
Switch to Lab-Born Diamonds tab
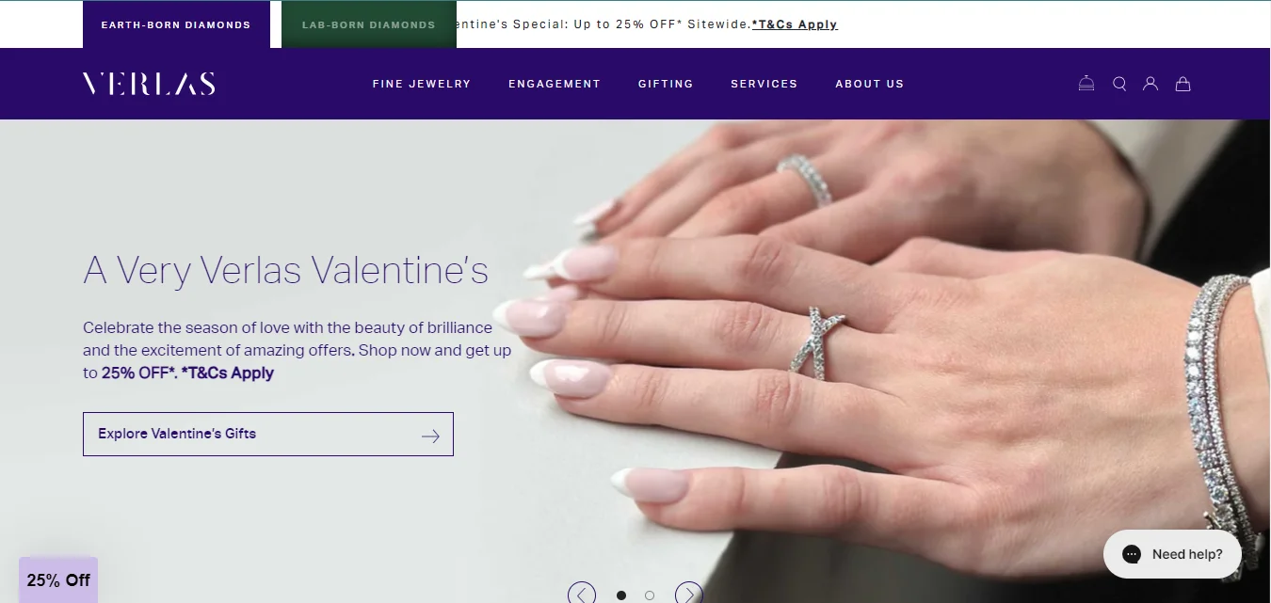tap(369, 24)
